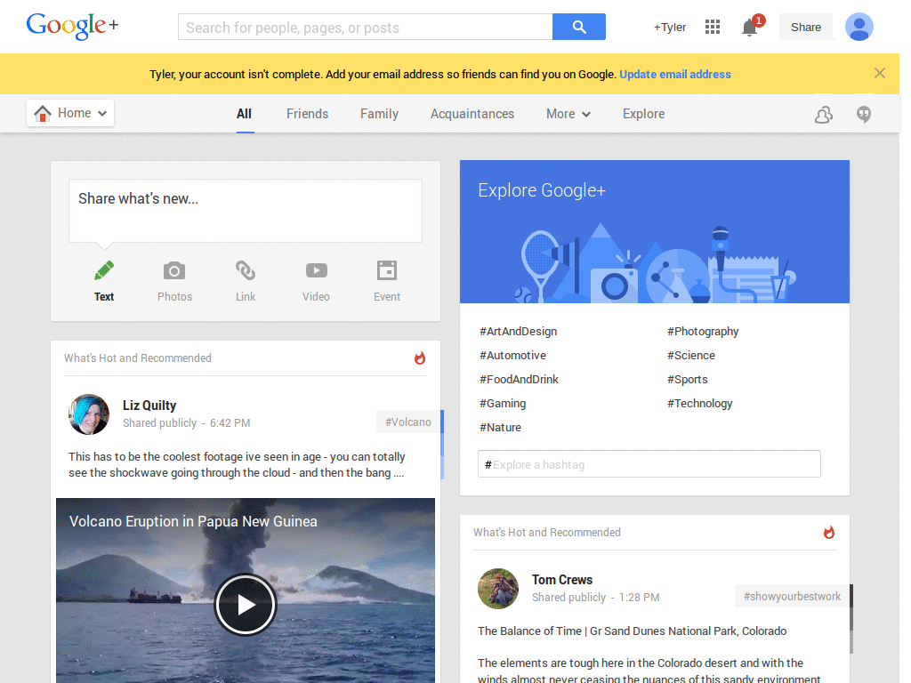The image size is (911, 683).
Task: Open the #Photography hashtag
Action: click(x=703, y=331)
